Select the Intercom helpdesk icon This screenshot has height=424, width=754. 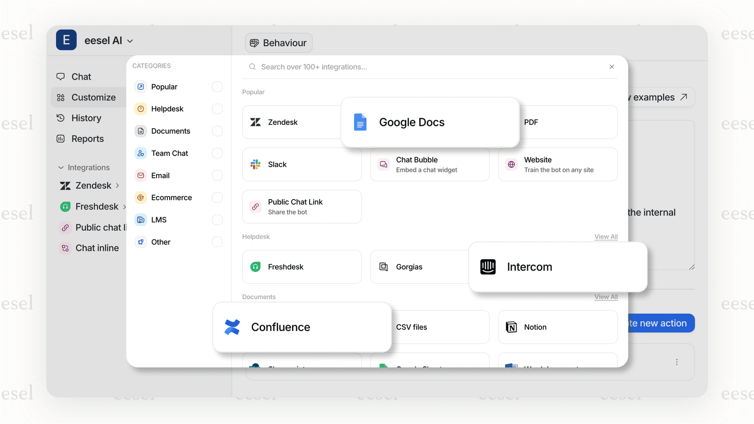(x=488, y=267)
